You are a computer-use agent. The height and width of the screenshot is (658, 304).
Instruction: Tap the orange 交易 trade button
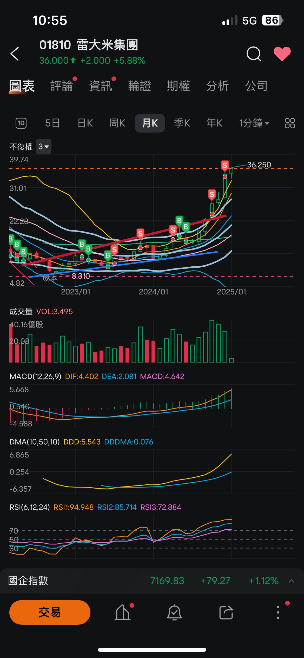tap(50, 612)
